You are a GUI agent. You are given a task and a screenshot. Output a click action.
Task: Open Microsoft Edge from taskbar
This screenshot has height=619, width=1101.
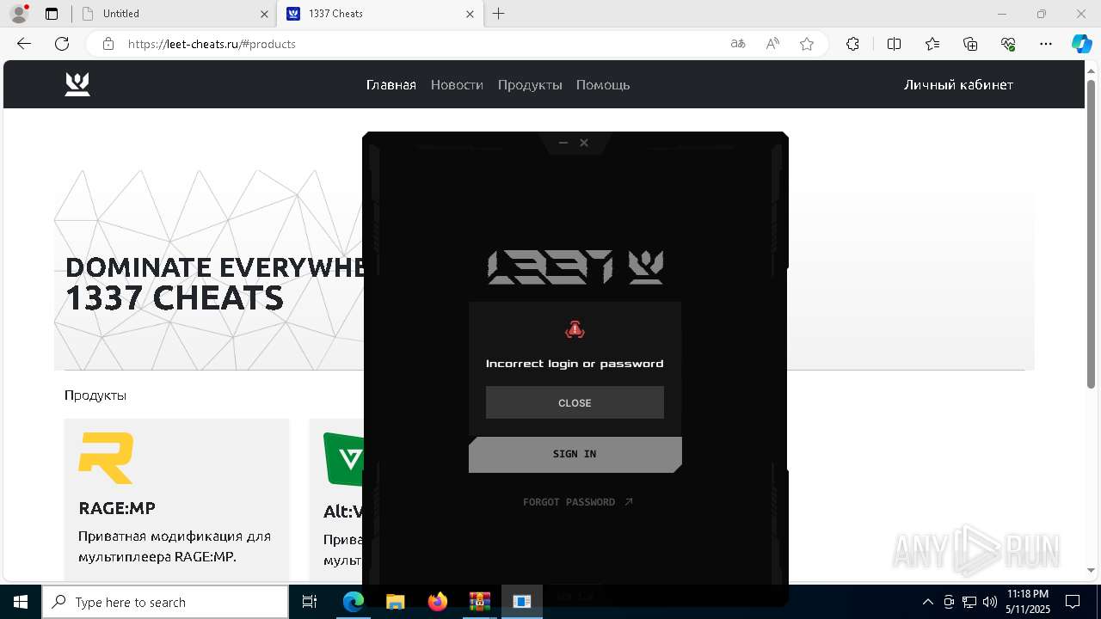click(354, 602)
